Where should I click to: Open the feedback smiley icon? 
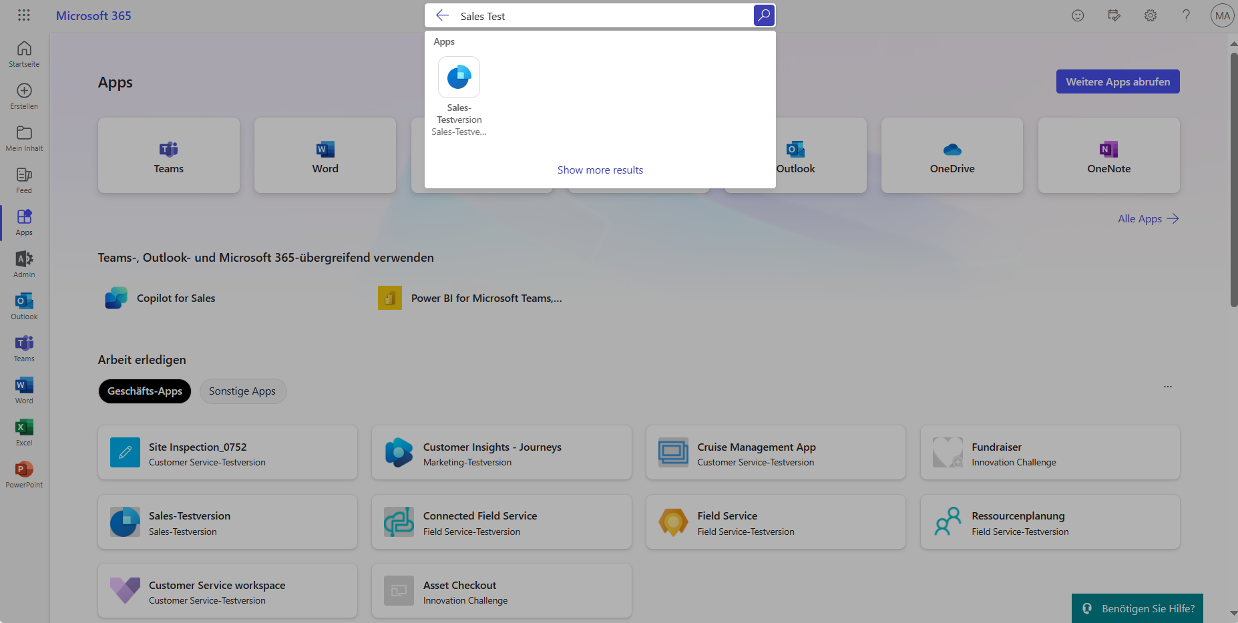[x=1078, y=15]
